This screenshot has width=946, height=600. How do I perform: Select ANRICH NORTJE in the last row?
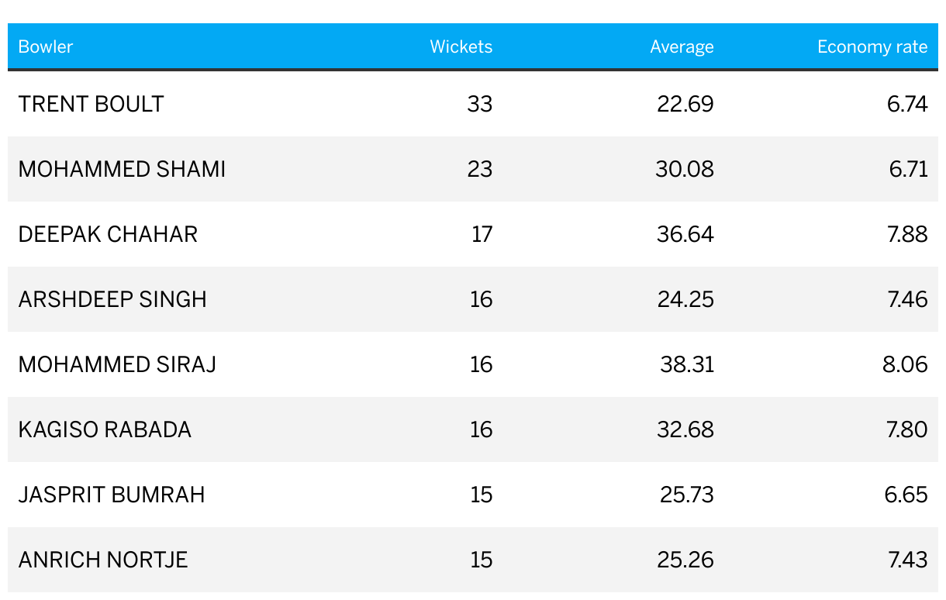(x=103, y=560)
